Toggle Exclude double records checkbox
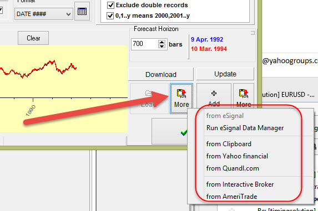The image size is (318, 211). pyautogui.click(x=110, y=5)
